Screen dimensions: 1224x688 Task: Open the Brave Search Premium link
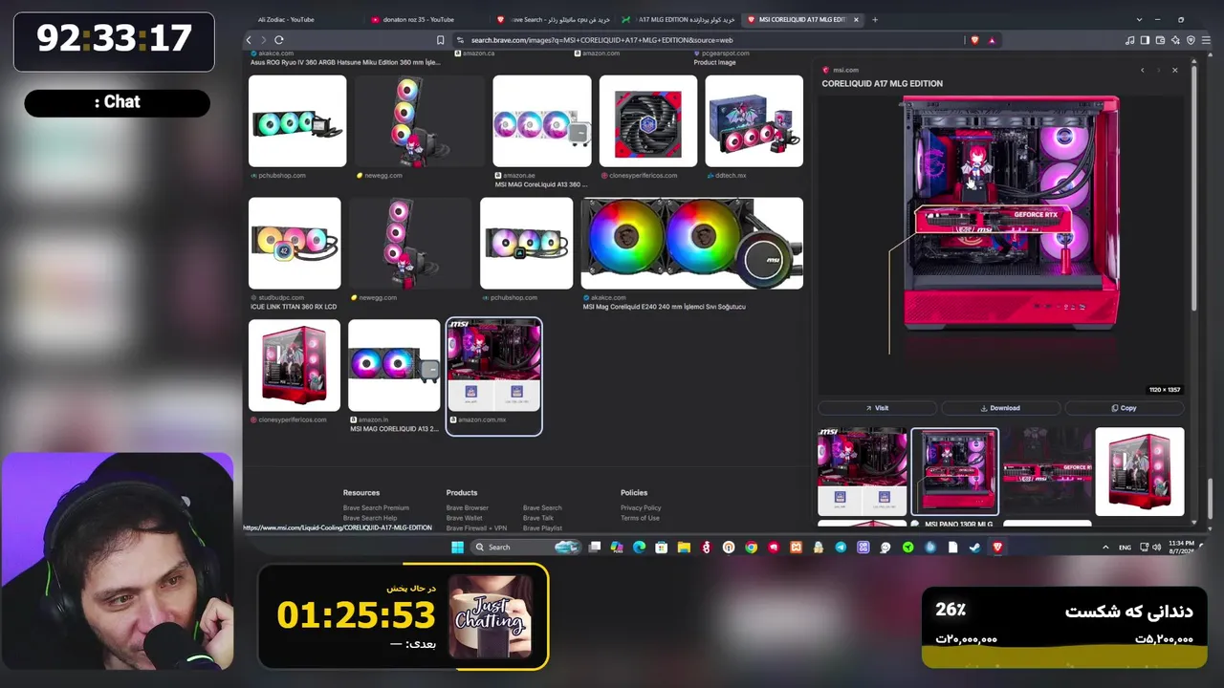coord(376,508)
